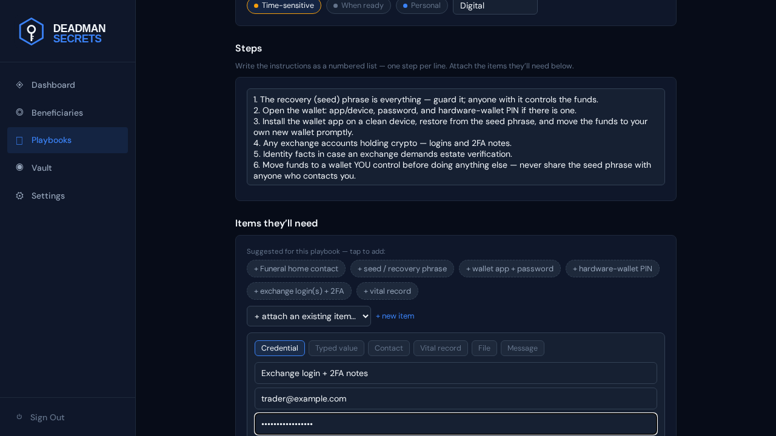Add suggested seed / recovery phrase item
776x436 pixels.
(x=402, y=269)
